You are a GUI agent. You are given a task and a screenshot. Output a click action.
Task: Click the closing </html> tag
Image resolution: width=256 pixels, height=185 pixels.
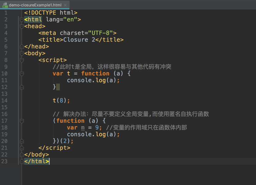(x=37, y=162)
